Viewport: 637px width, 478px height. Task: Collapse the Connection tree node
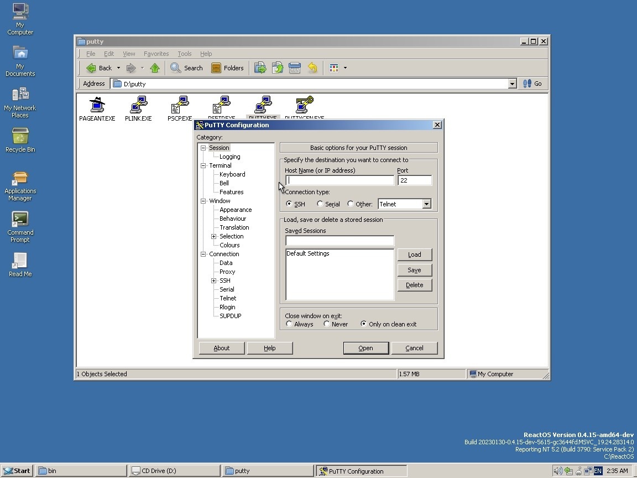tap(203, 254)
